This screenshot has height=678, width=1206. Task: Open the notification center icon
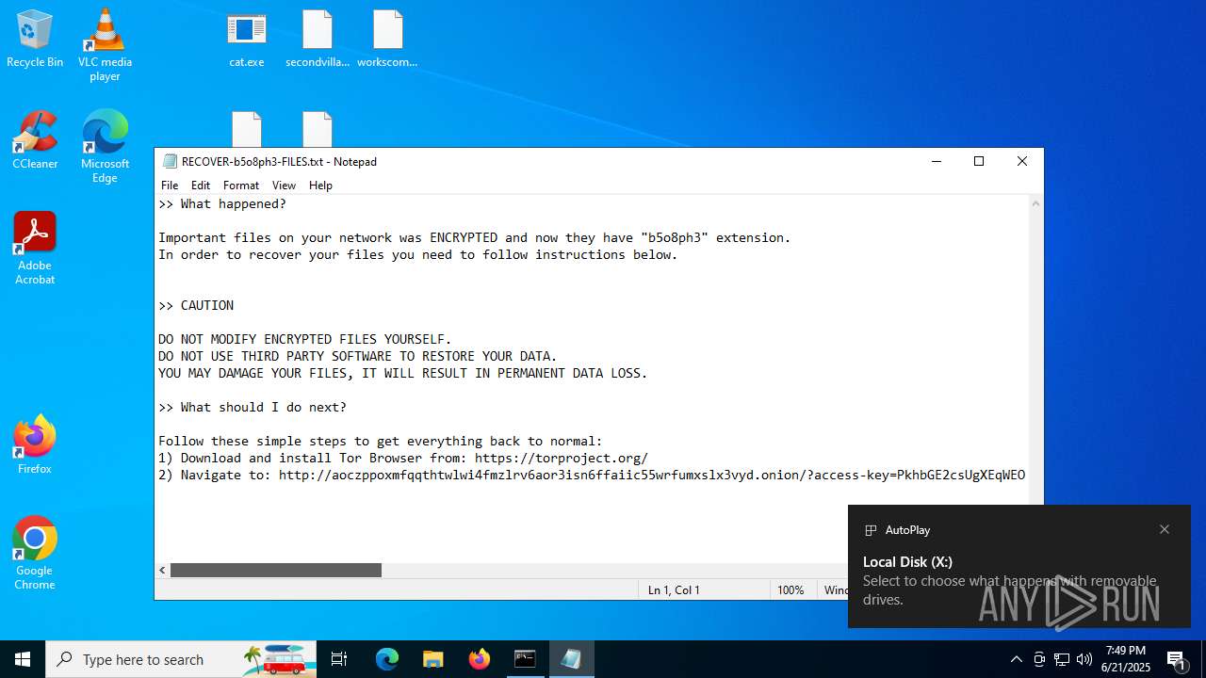(x=1177, y=659)
